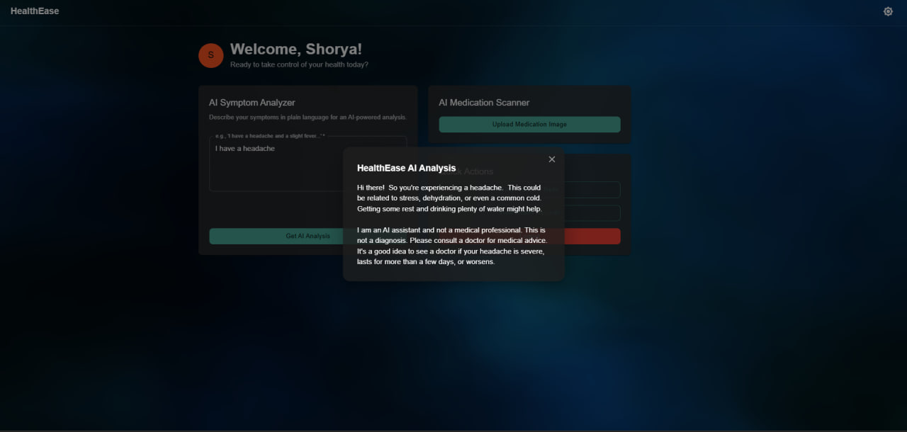The width and height of the screenshot is (907, 432).
Task: Close the HealthEase AI Analysis dialog
Action: [x=552, y=159]
